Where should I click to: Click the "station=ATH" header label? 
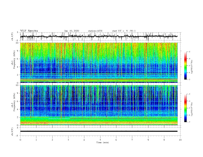(x=95, y=31)
